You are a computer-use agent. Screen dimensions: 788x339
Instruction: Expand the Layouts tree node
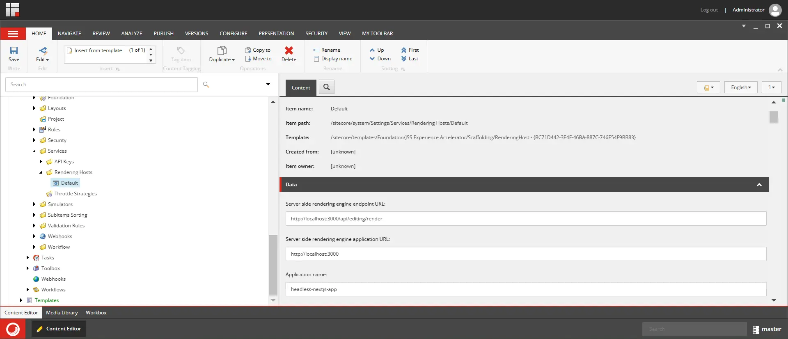pyautogui.click(x=34, y=108)
